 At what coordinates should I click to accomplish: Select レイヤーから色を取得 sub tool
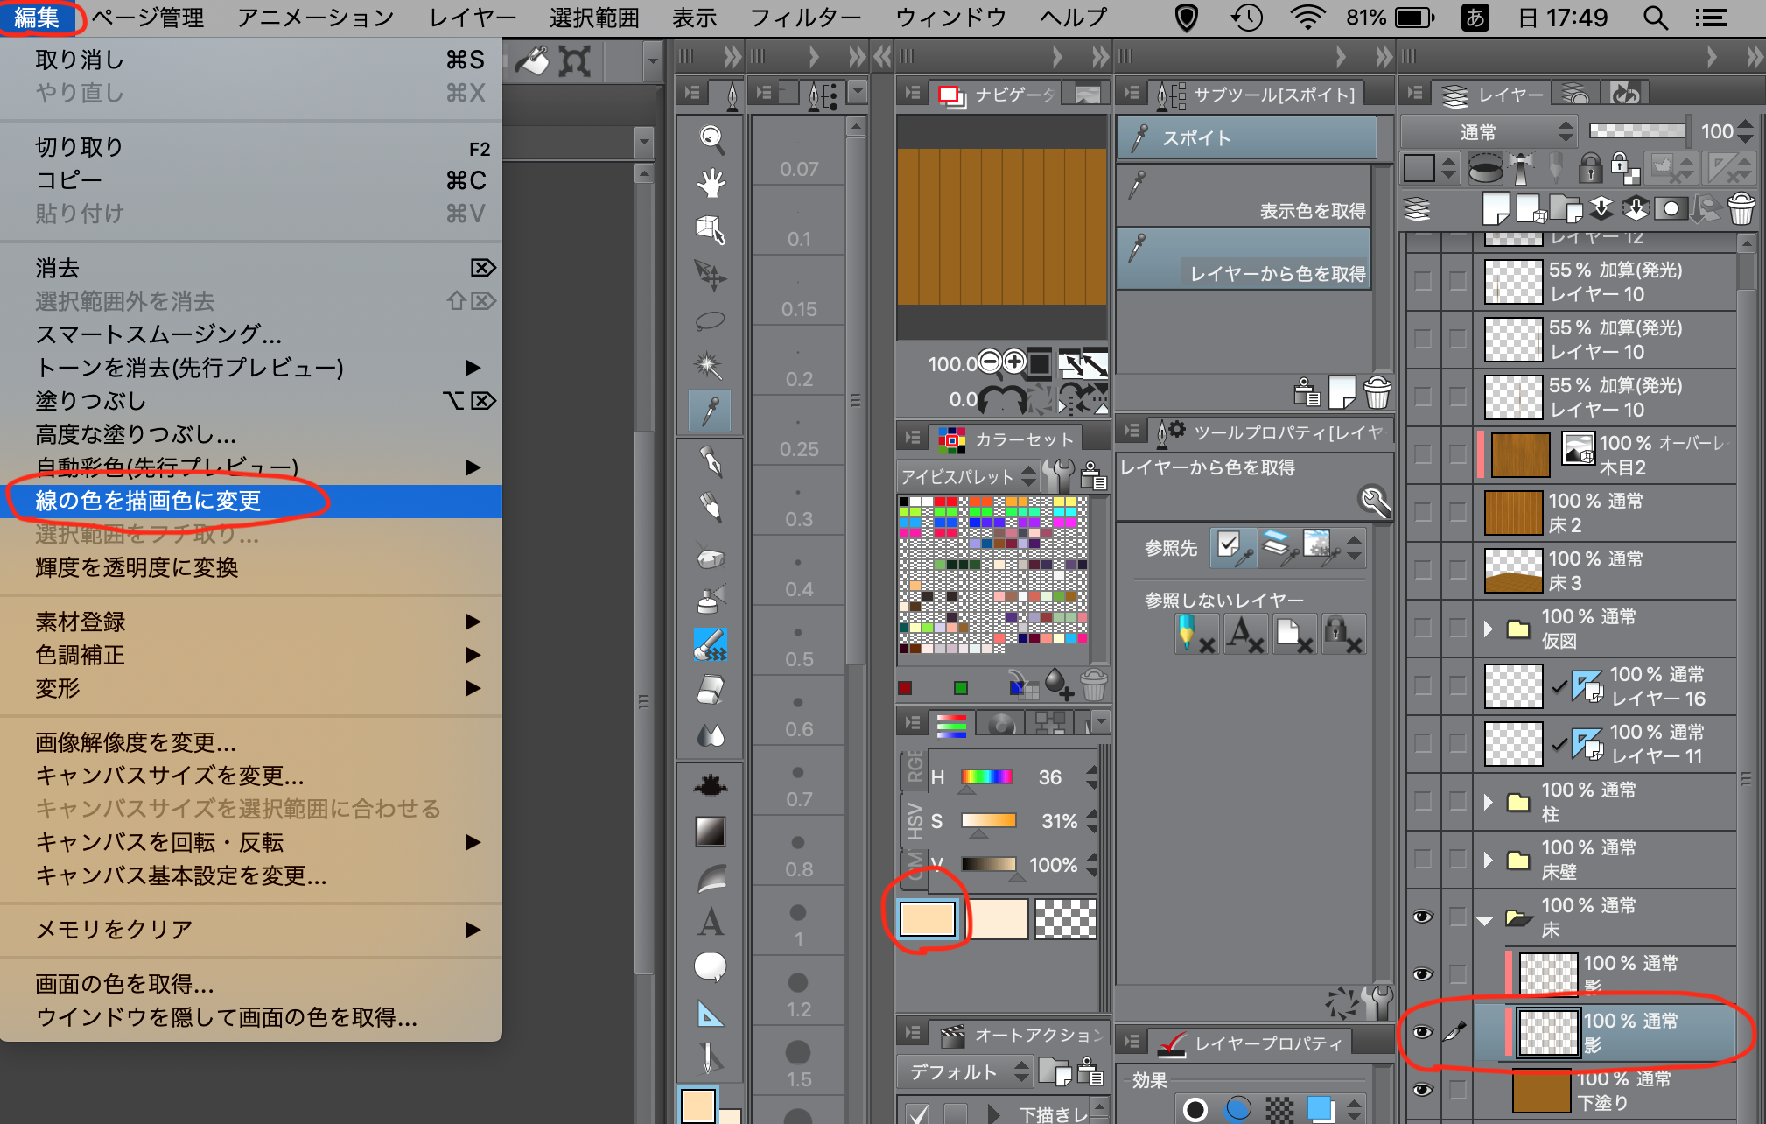(1244, 259)
